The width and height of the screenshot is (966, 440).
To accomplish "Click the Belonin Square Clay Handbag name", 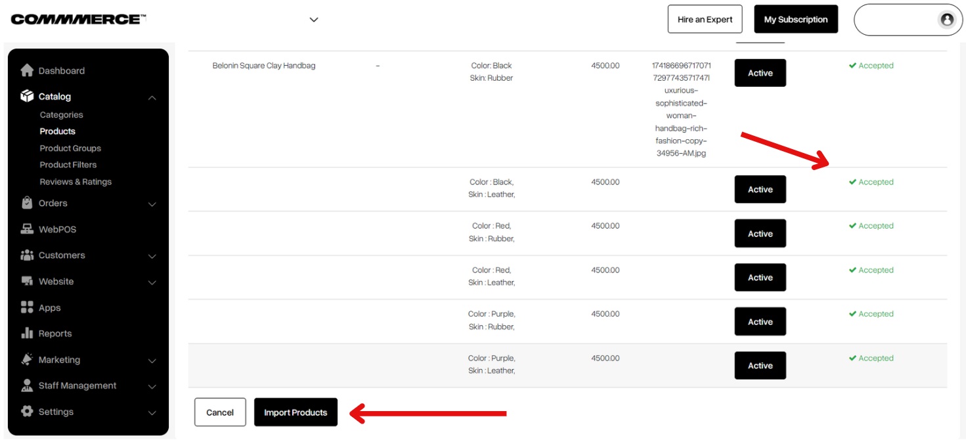I will pos(264,66).
